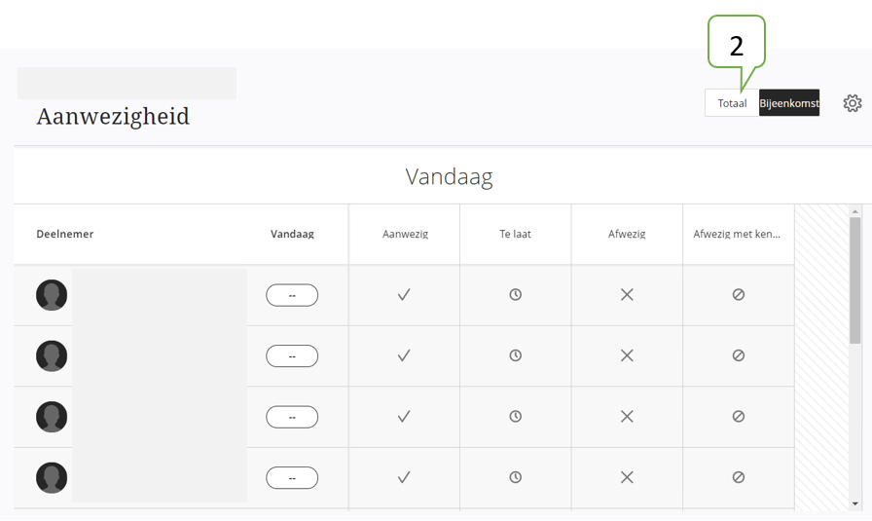Click first participant's status pill showing --

coord(292,295)
